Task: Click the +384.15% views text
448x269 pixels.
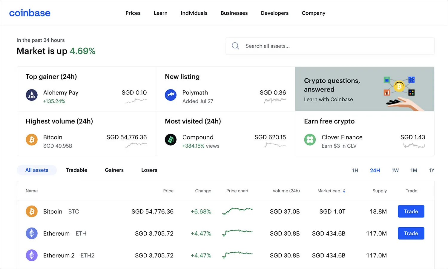Action: coord(201,146)
